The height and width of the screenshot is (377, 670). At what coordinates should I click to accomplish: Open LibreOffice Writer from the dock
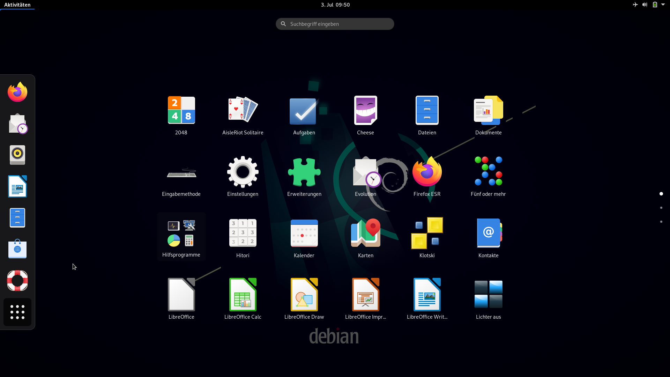[17, 186]
